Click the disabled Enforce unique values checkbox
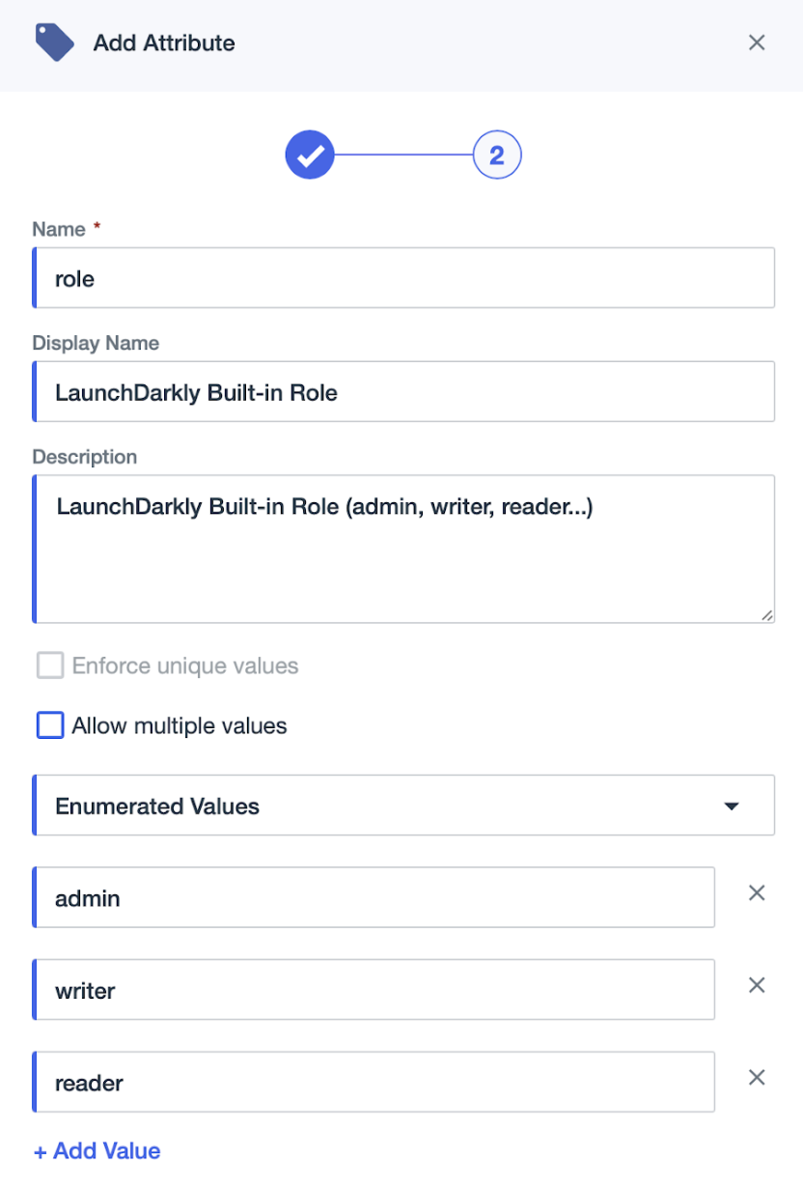This screenshot has height=1188, width=803. coord(49,665)
